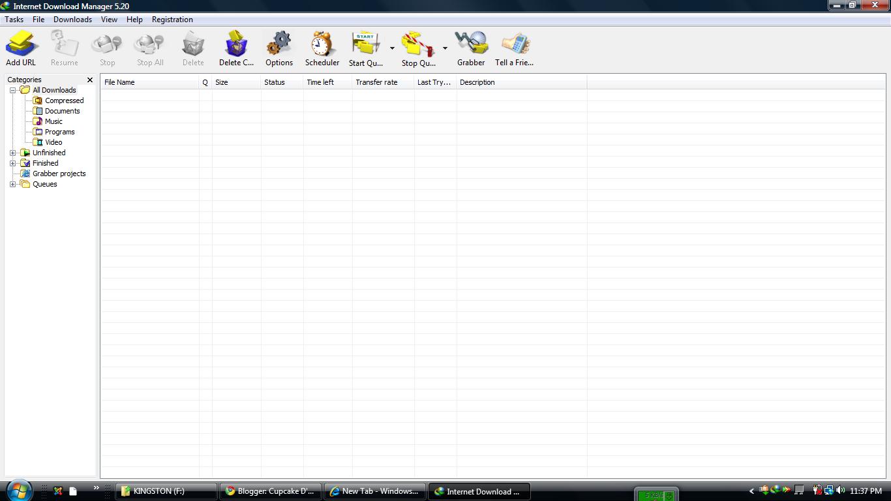This screenshot has height=501, width=891.
Task: Expand the Unfinished tree node
Action: point(12,153)
